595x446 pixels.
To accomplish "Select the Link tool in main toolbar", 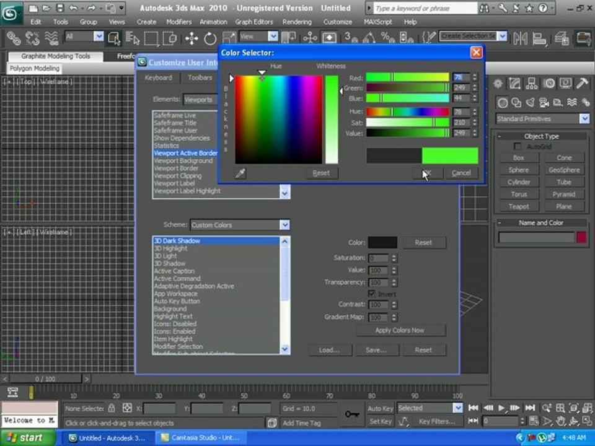I will tap(14, 38).
